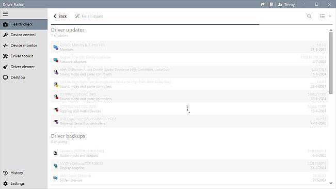Select TOPPING USB DAC under Sound, video controllers
This screenshot has height=189, width=336.
coord(189,97)
